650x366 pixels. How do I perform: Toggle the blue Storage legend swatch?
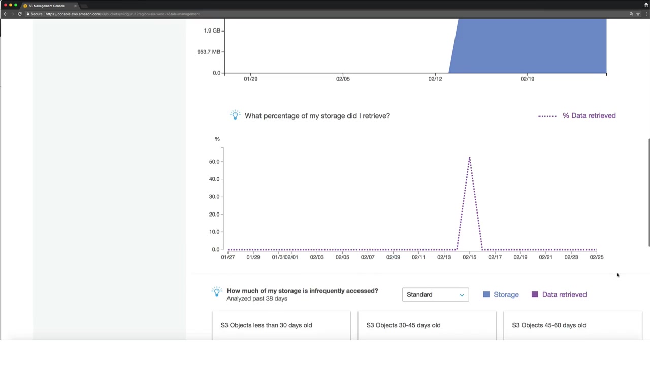coord(486,294)
